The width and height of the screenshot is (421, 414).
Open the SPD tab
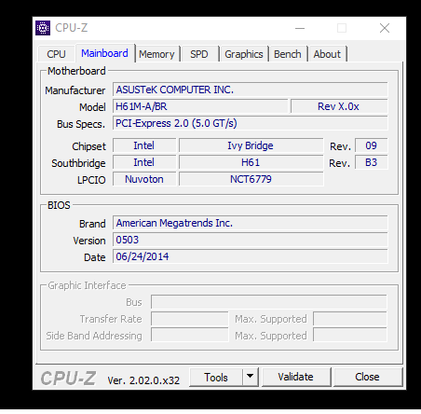click(x=199, y=54)
